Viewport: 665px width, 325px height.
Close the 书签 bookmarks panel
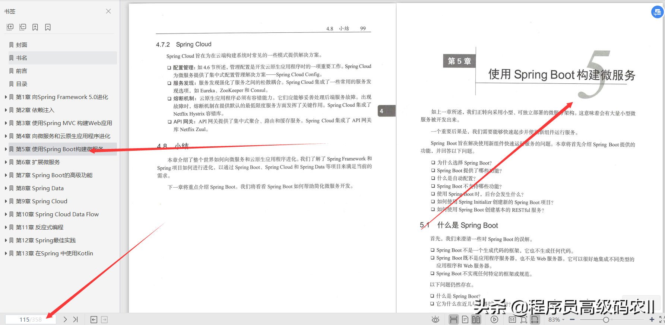(x=108, y=11)
